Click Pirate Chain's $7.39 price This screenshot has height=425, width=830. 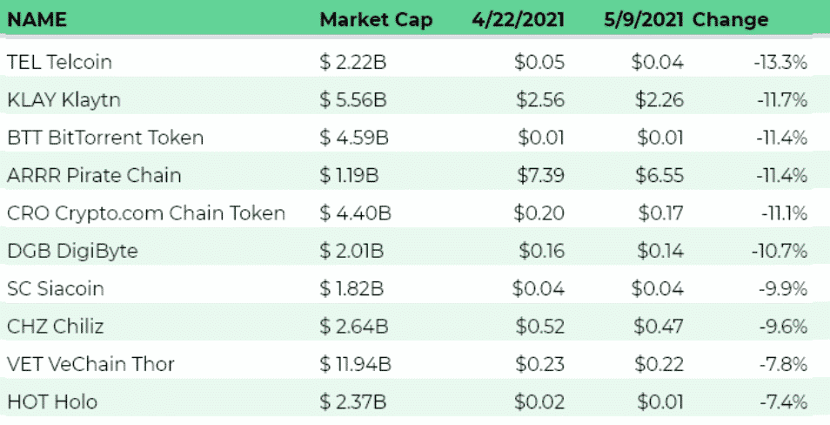pyautogui.click(x=541, y=175)
